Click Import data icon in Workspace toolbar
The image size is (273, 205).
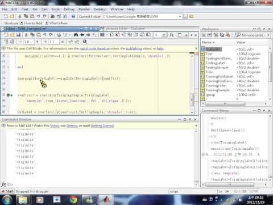tap(216, 35)
